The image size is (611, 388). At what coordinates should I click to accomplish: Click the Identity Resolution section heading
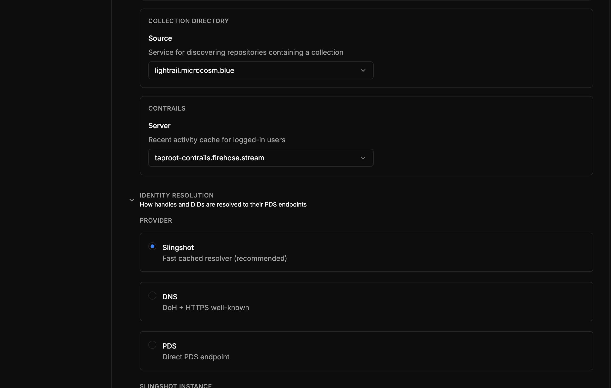[177, 196]
